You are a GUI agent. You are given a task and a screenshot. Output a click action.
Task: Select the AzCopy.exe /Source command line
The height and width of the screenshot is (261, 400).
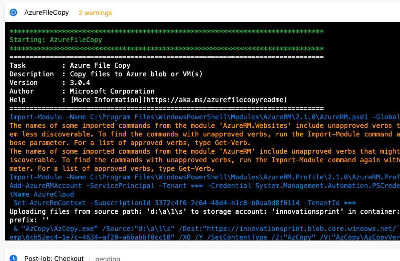click(206, 229)
